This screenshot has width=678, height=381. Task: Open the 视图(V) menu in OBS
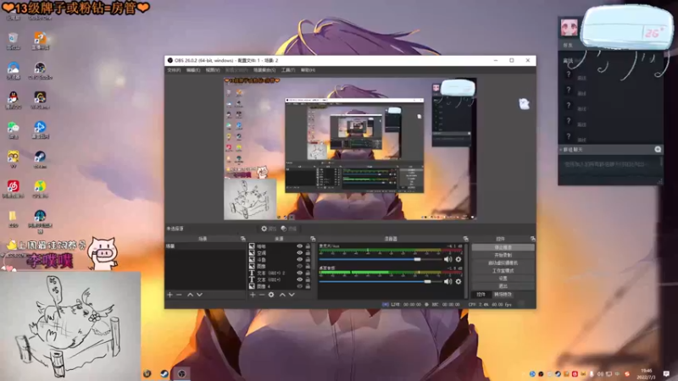click(213, 70)
